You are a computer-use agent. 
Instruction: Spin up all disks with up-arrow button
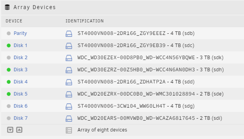(x=19, y=130)
